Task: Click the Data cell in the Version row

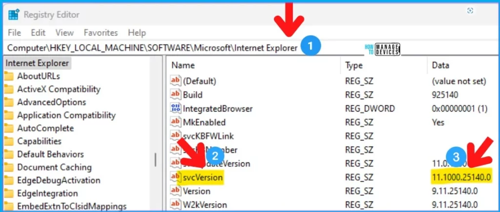Action: 455,191
